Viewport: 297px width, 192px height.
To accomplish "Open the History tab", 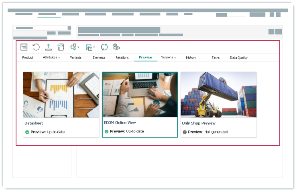I will coord(191,57).
